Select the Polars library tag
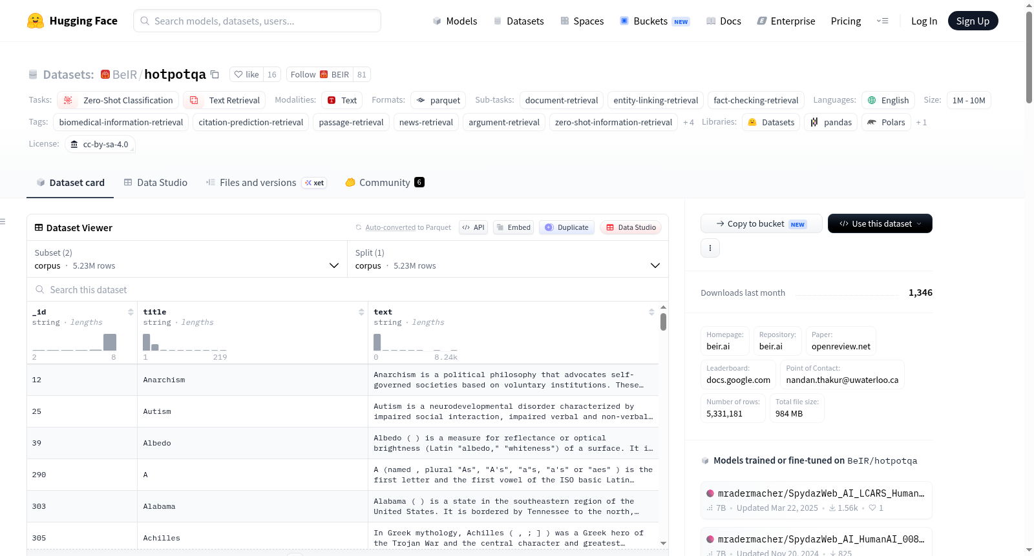The image size is (1034, 556). pos(886,122)
